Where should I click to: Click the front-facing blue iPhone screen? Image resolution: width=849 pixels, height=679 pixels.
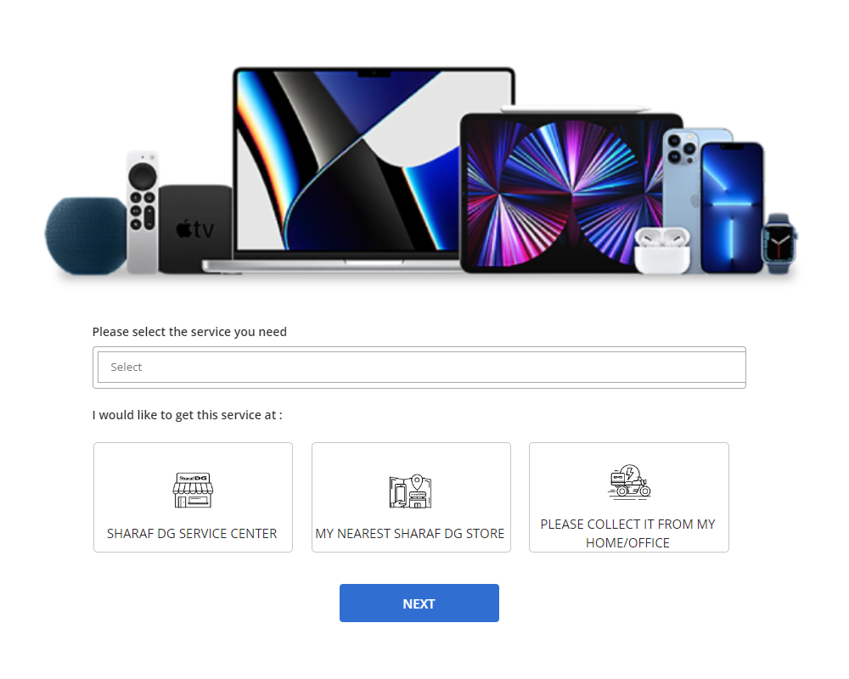(732, 208)
